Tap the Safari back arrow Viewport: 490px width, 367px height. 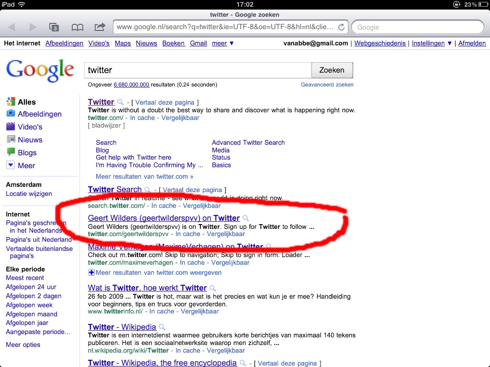pos(12,27)
